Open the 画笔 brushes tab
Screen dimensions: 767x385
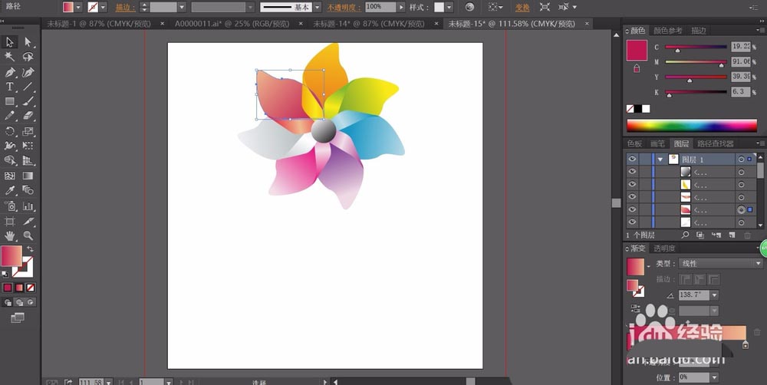coord(657,143)
